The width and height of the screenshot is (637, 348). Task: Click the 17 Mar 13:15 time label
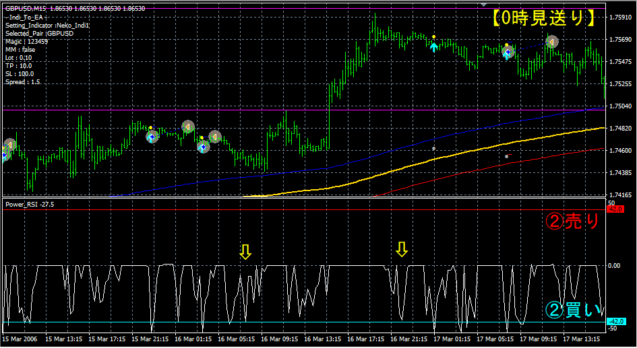(581, 339)
